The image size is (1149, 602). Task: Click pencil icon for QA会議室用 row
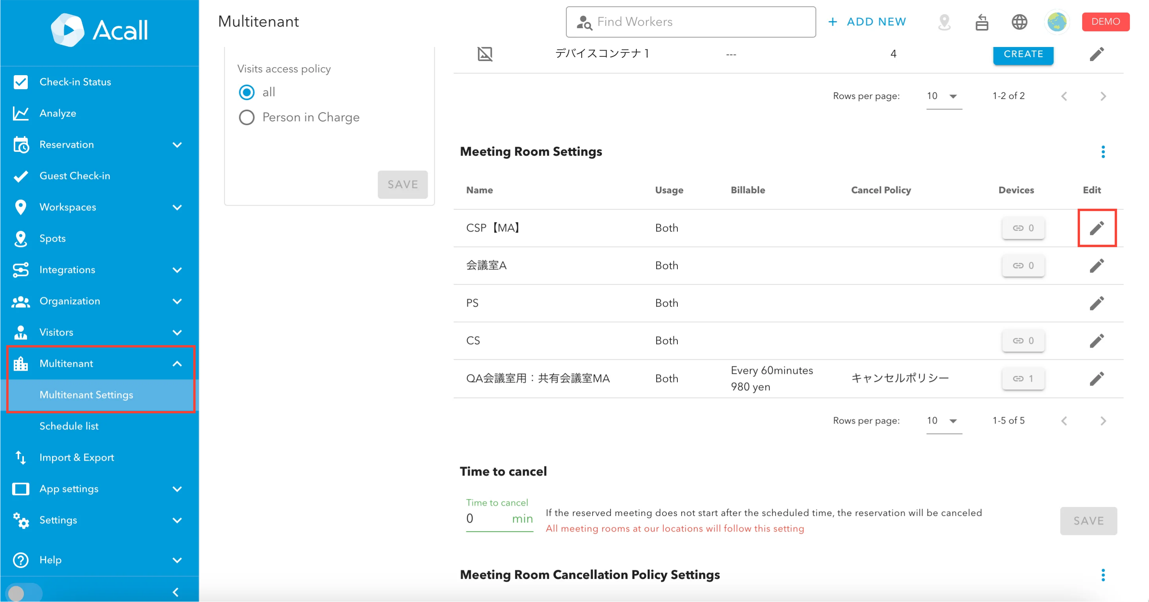(x=1097, y=379)
